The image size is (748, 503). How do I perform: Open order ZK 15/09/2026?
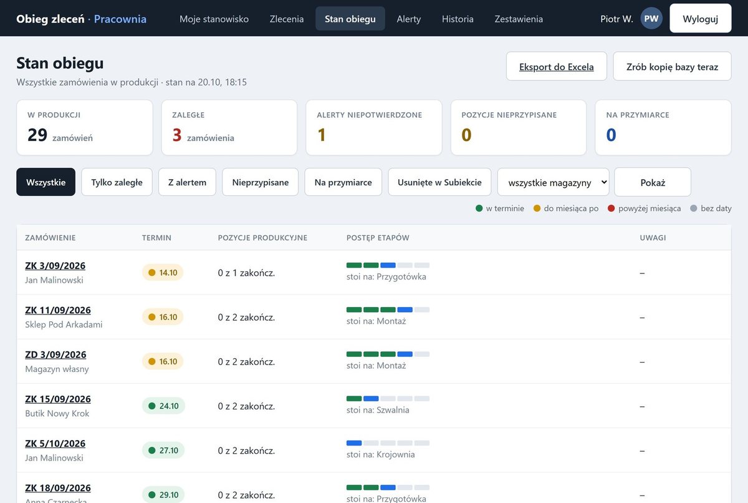(58, 399)
